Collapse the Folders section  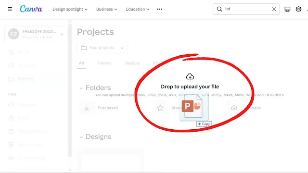[81, 88]
